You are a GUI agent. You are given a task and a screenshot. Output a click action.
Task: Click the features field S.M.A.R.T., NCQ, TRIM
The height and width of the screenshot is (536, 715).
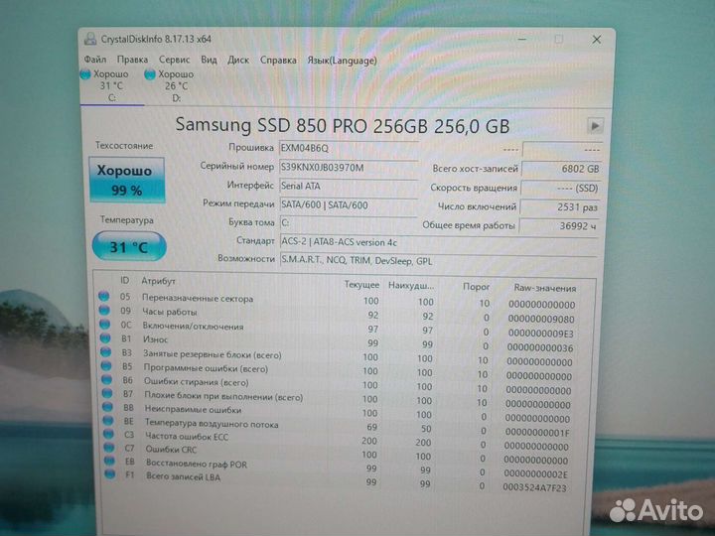(439, 261)
